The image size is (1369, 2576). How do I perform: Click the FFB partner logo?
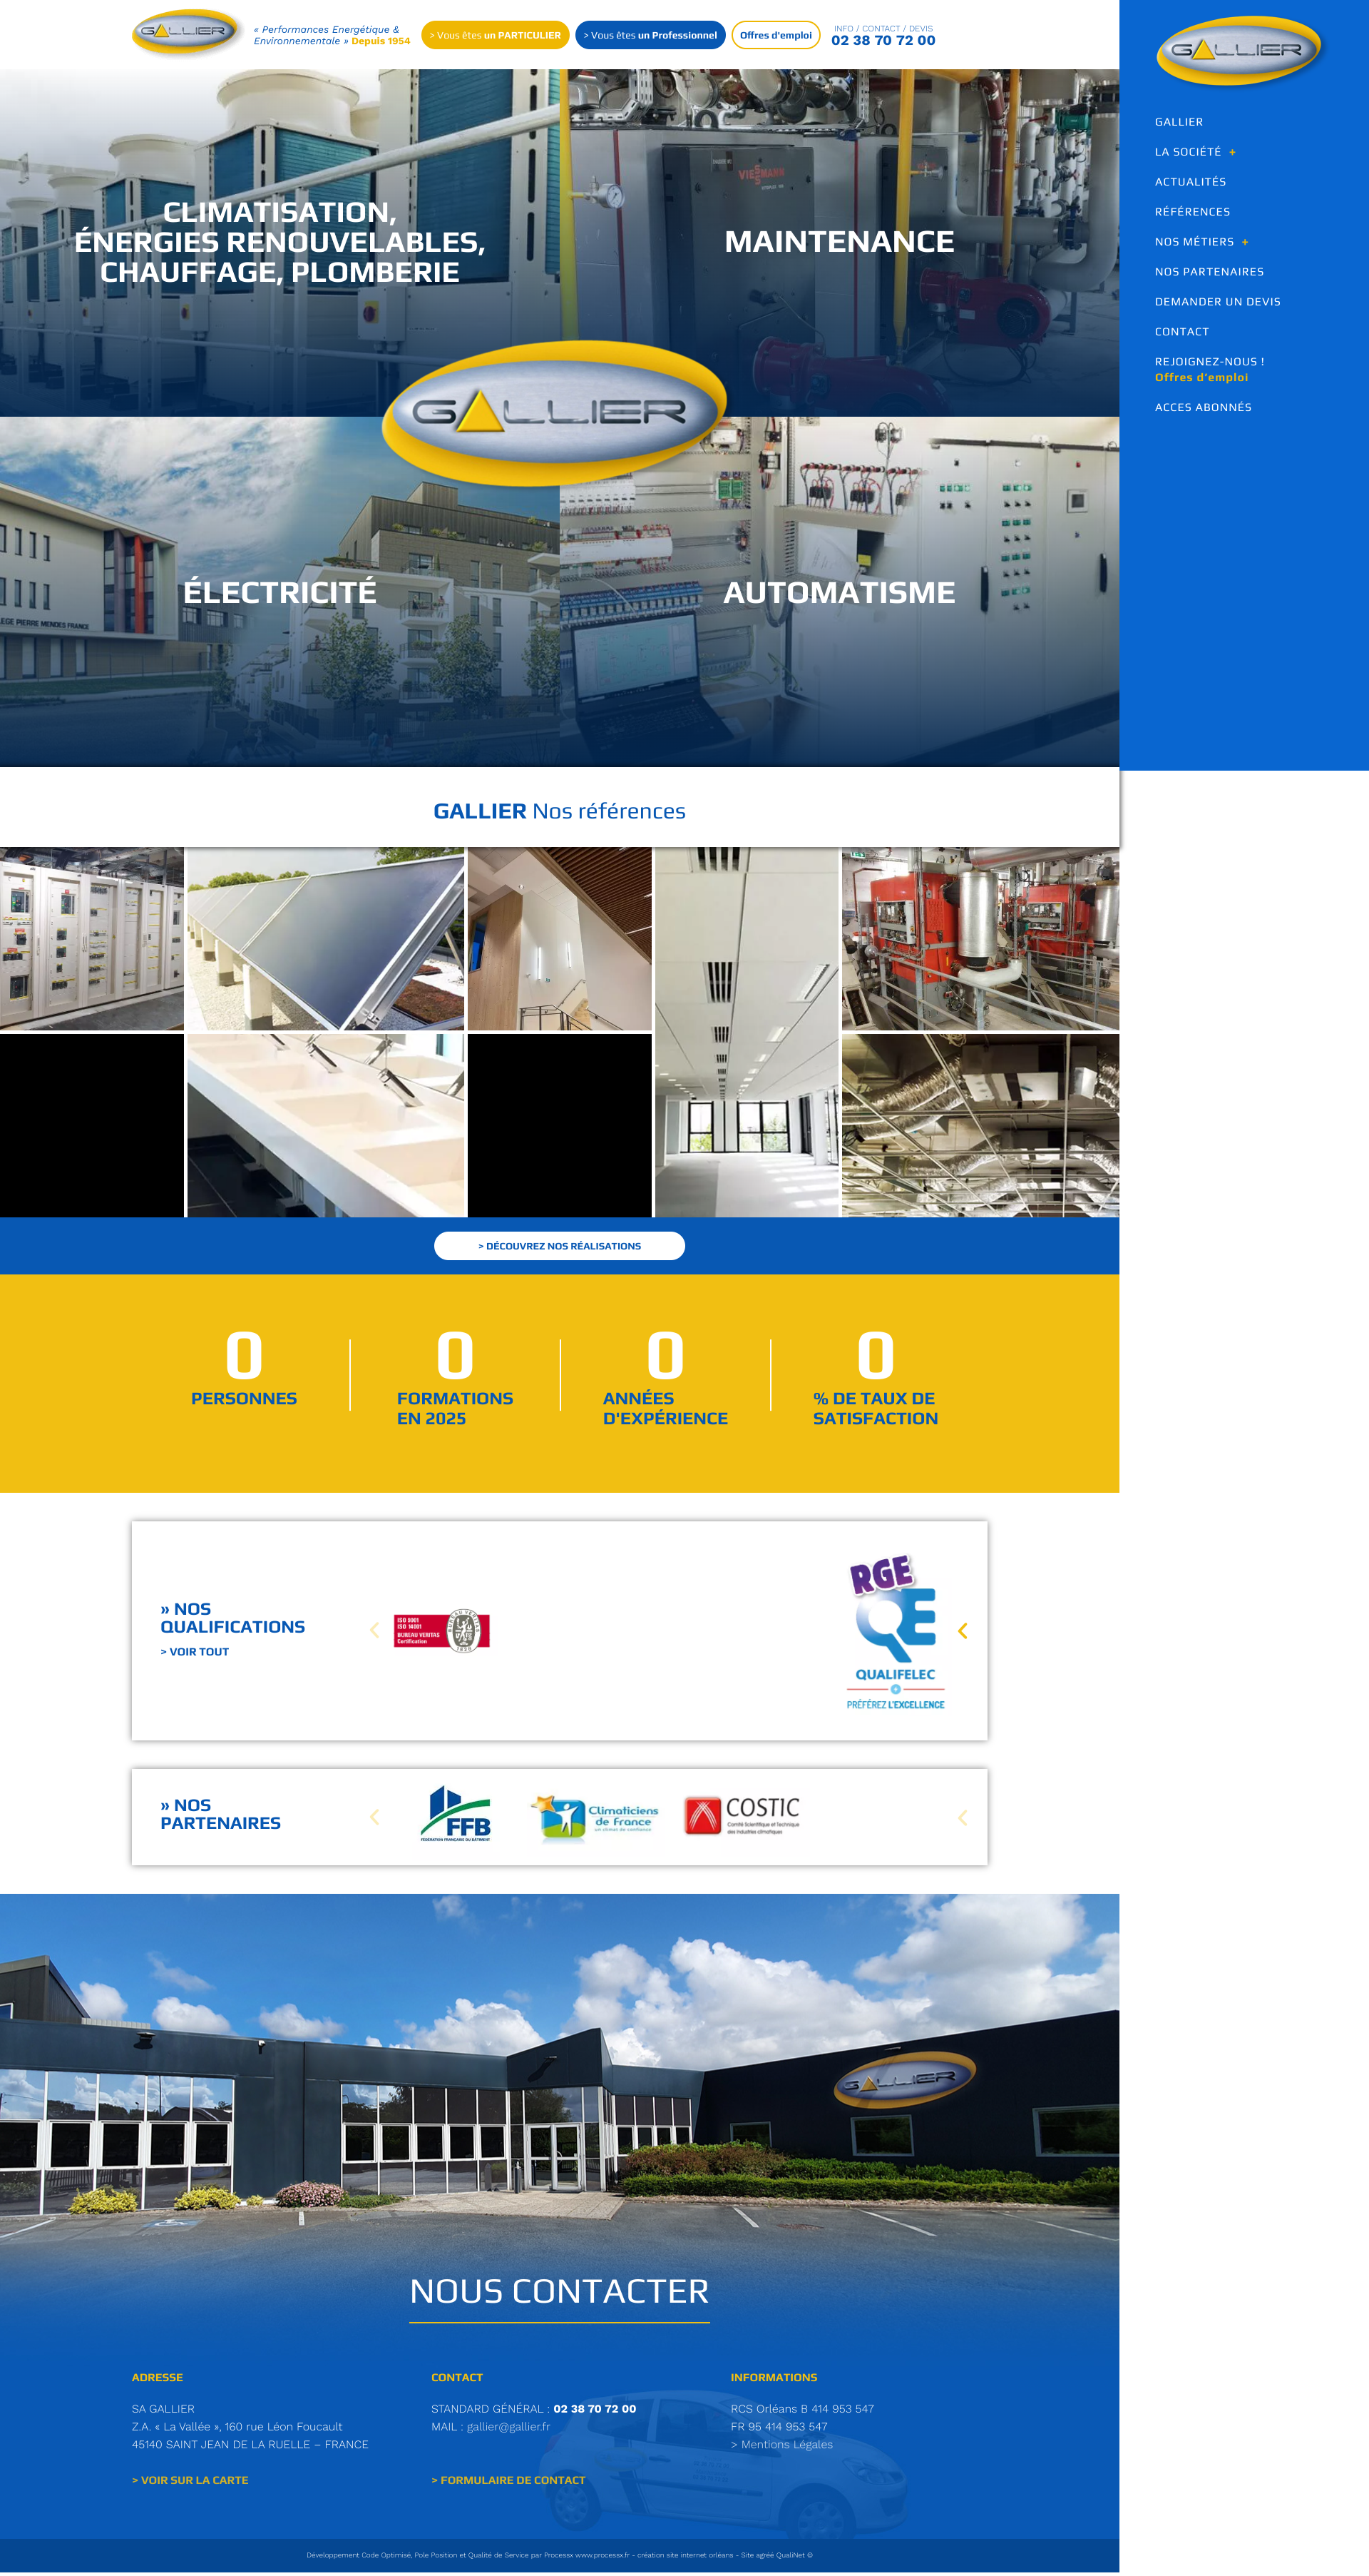tap(456, 1815)
